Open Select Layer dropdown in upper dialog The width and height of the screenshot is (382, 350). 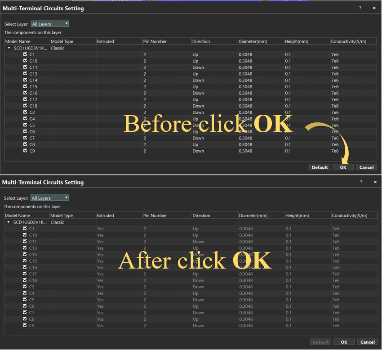pos(50,24)
